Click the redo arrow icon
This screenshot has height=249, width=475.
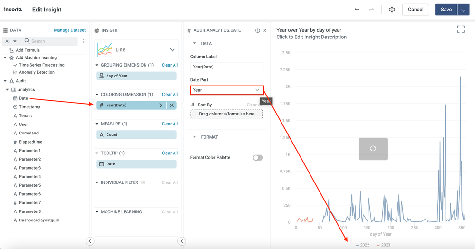[371, 10]
